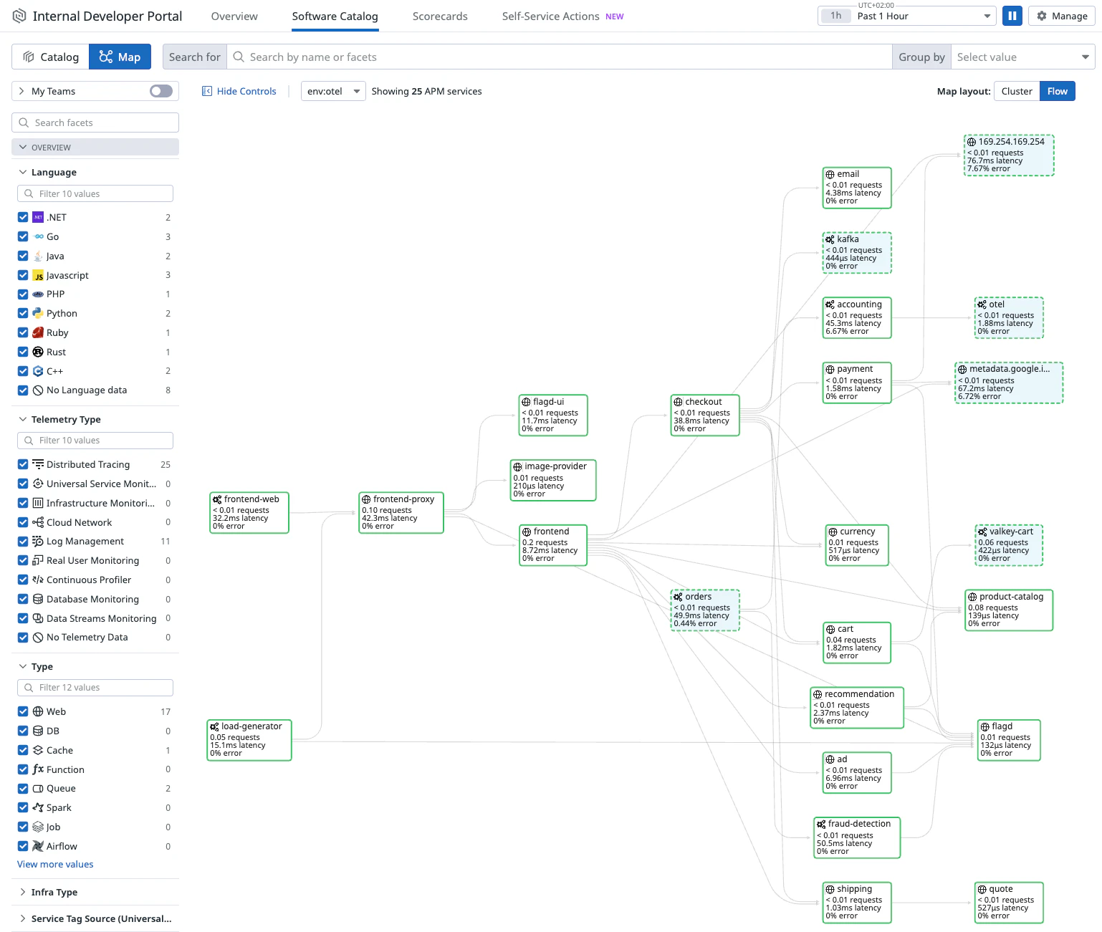Open the Overview tab
Image resolution: width=1102 pixels, height=932 pixels.
click(234, 16)
